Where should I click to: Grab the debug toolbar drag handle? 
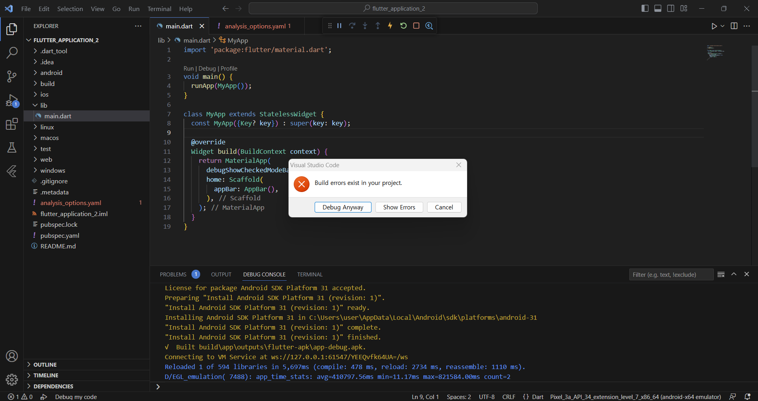pos(330,26)
